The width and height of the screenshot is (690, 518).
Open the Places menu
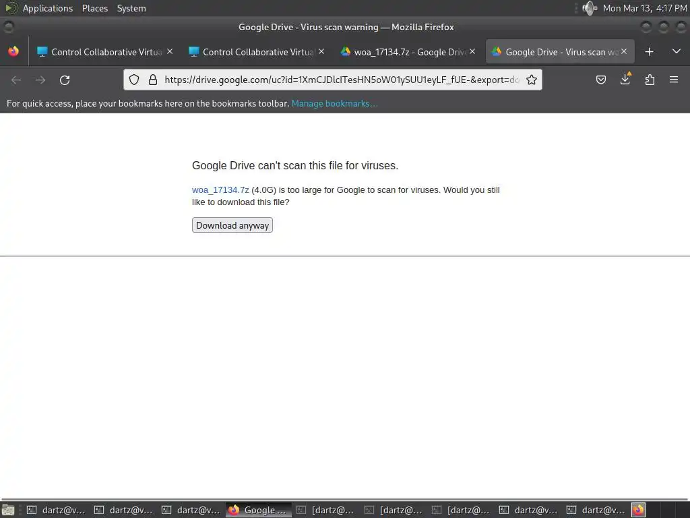click(95, 8)
